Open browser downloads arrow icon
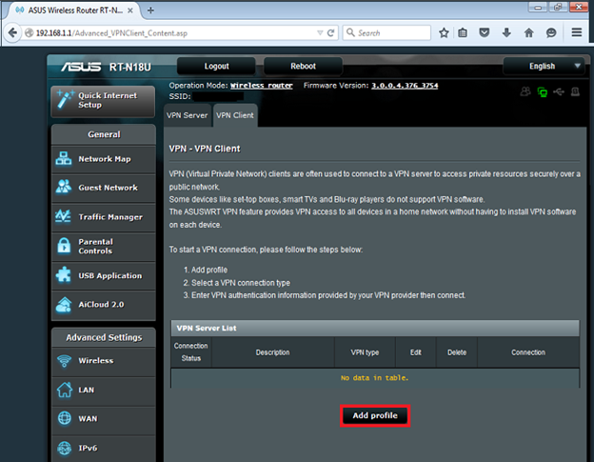This screenshot has height=462, width=594. 506,33
